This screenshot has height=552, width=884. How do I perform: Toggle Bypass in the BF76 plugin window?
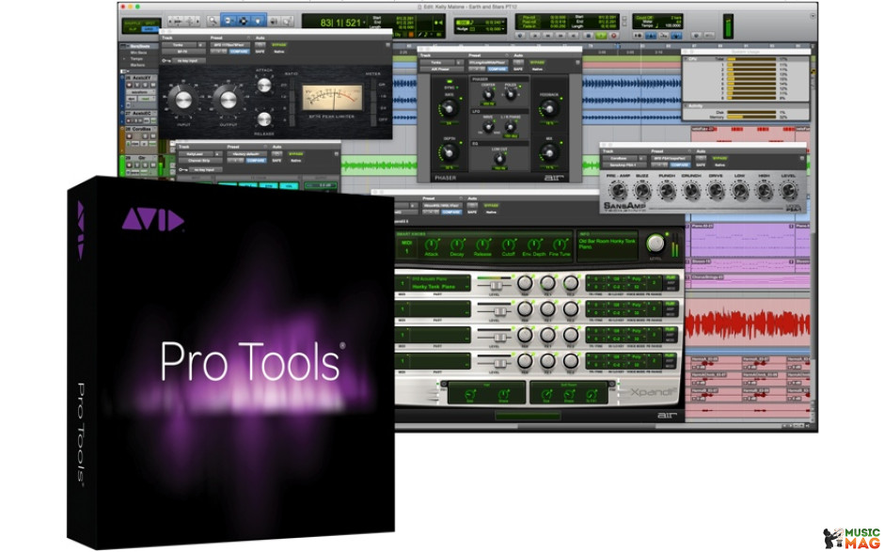tap(279, 44)
